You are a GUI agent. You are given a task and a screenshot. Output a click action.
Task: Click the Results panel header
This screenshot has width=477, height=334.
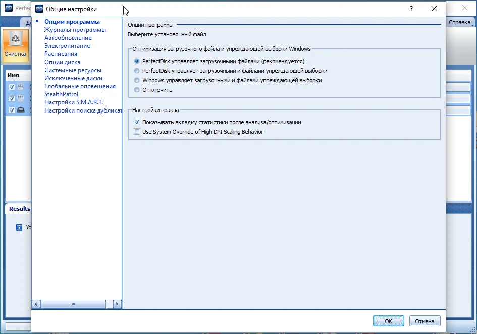pos(20,209)
